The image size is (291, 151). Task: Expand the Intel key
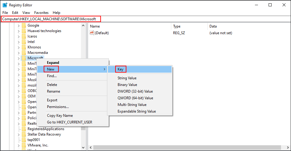coord(18,42)
